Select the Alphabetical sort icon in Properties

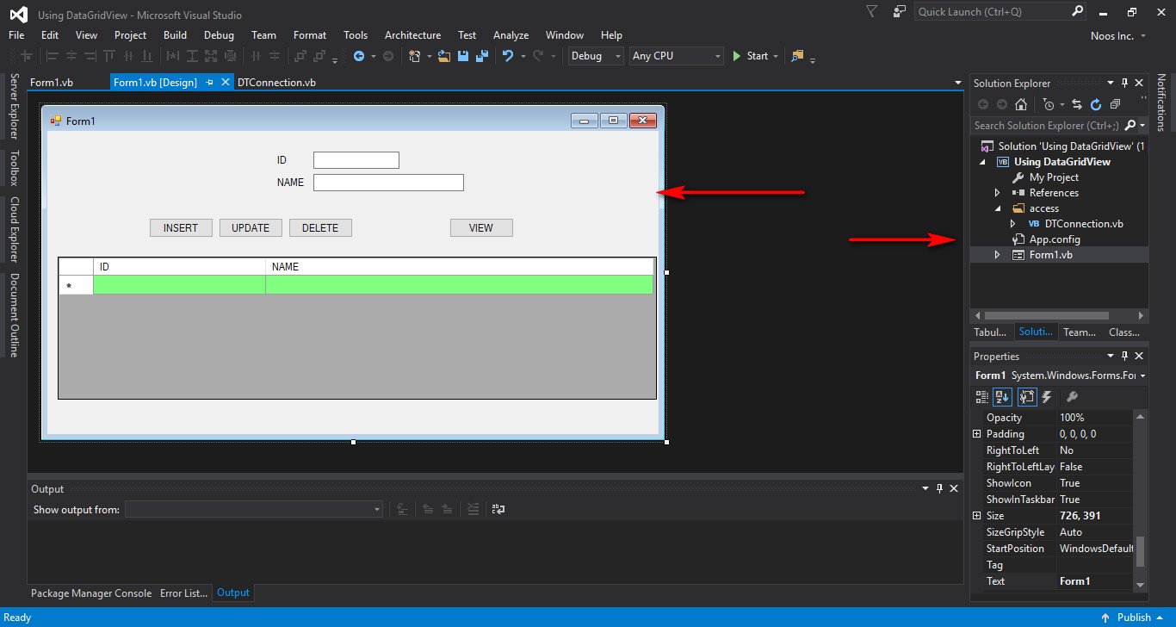pos(1002,397)
